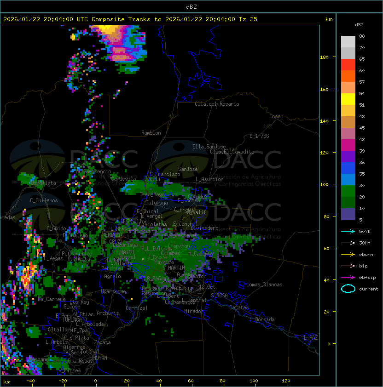Click the 'Zapata' map label
Image resolution: width=383 pixels, height=387 pixels.
pyautogui.click(x=102, y=342)
